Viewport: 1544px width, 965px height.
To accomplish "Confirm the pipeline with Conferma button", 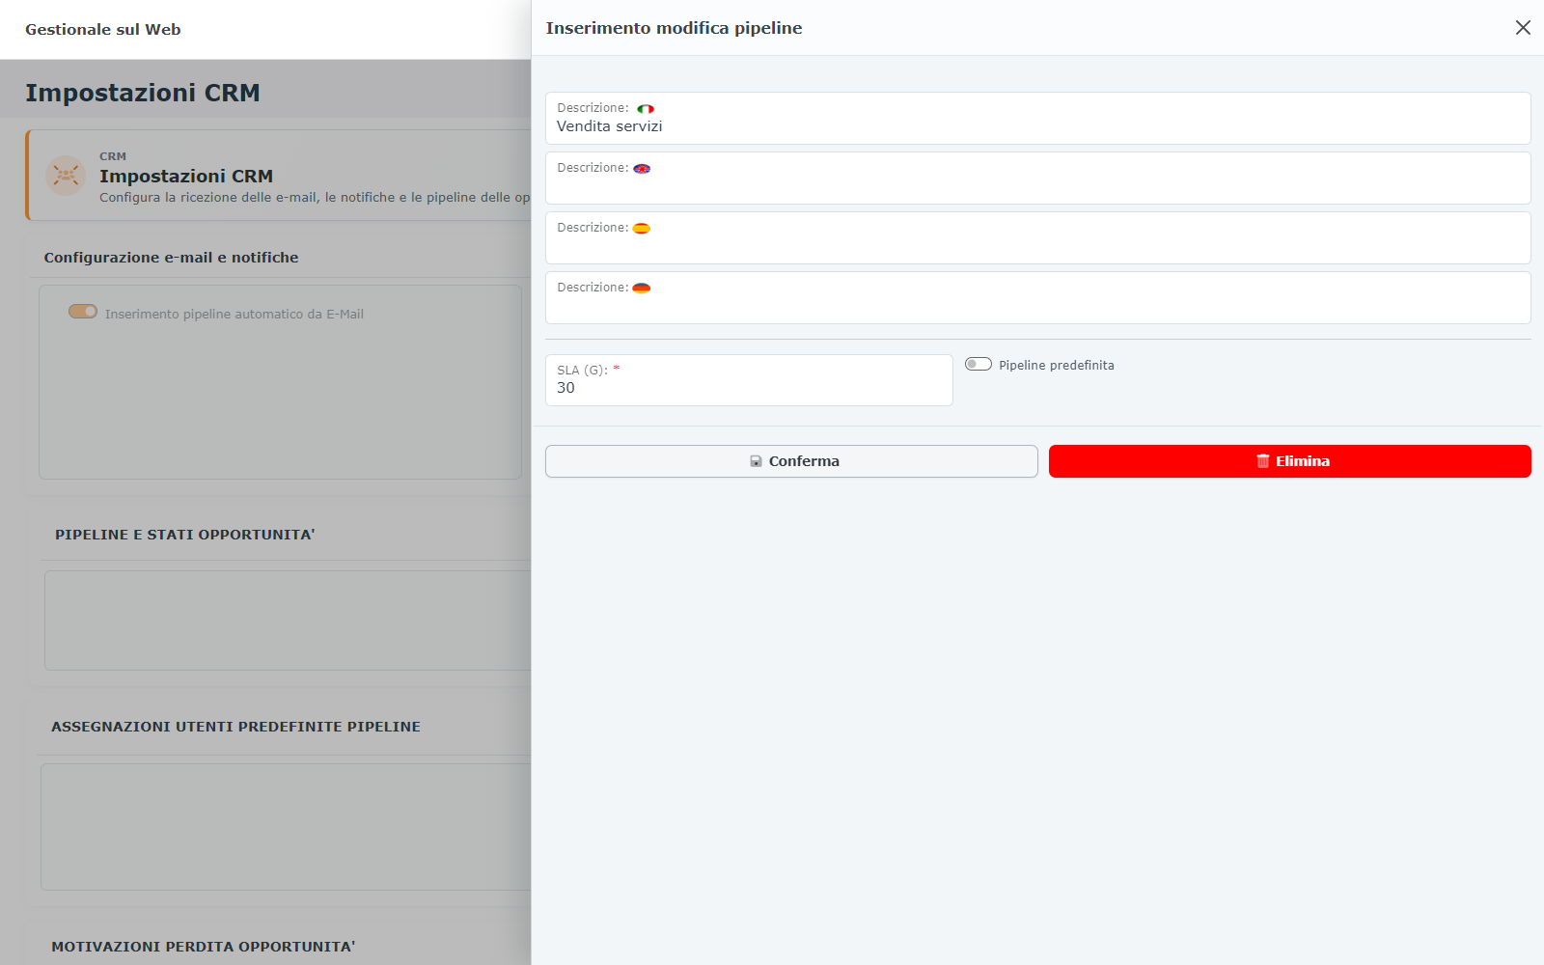I will coord(791,461).
